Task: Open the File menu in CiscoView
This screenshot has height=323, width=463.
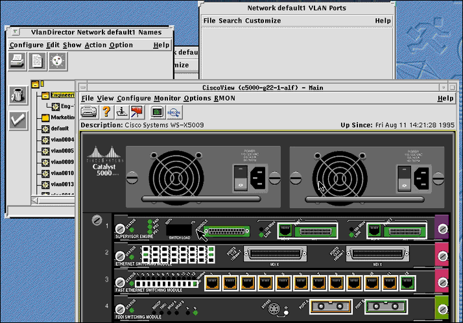Action: [x=88, y=99]
